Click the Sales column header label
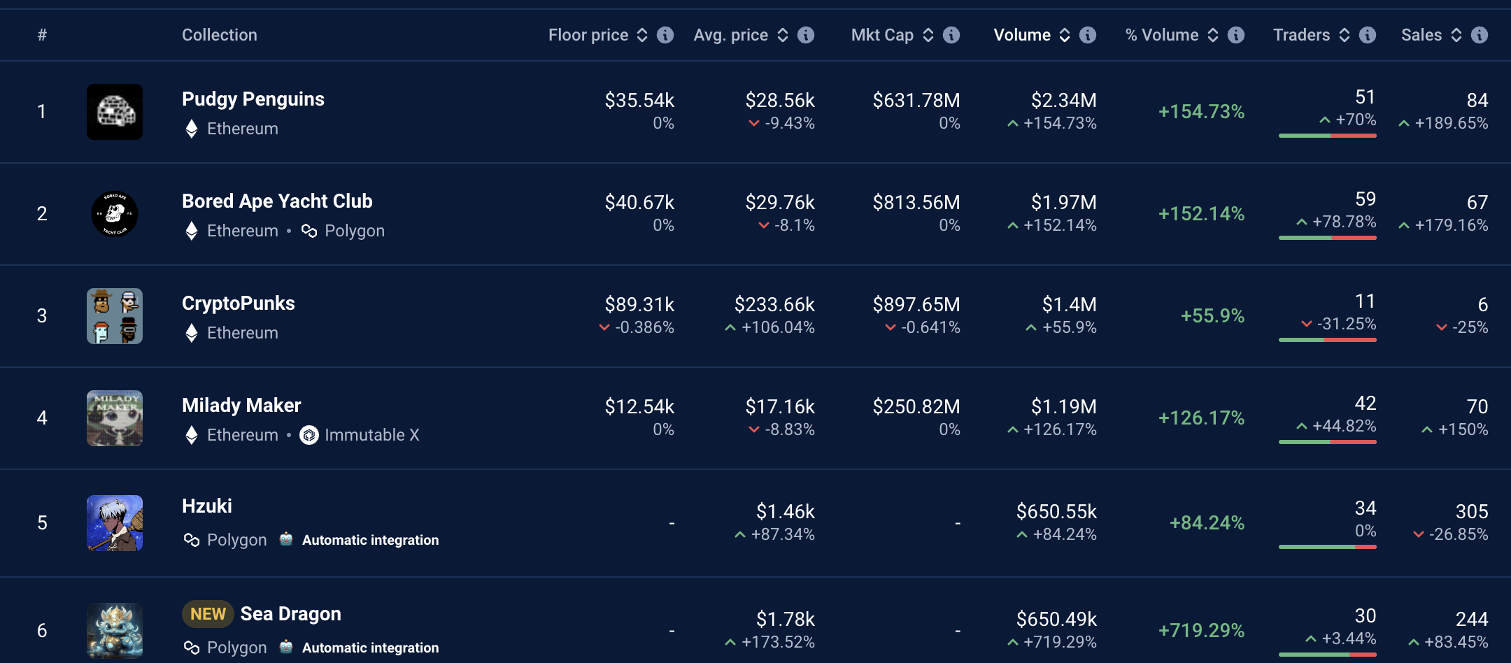 pyautogui.click(x=1421, y=35)
